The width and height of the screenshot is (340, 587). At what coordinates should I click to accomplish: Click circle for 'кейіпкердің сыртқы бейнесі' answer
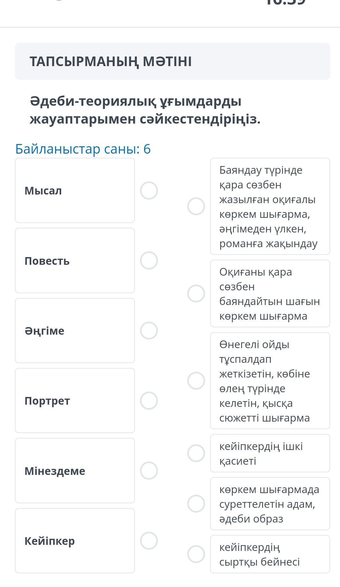[196, 554]
